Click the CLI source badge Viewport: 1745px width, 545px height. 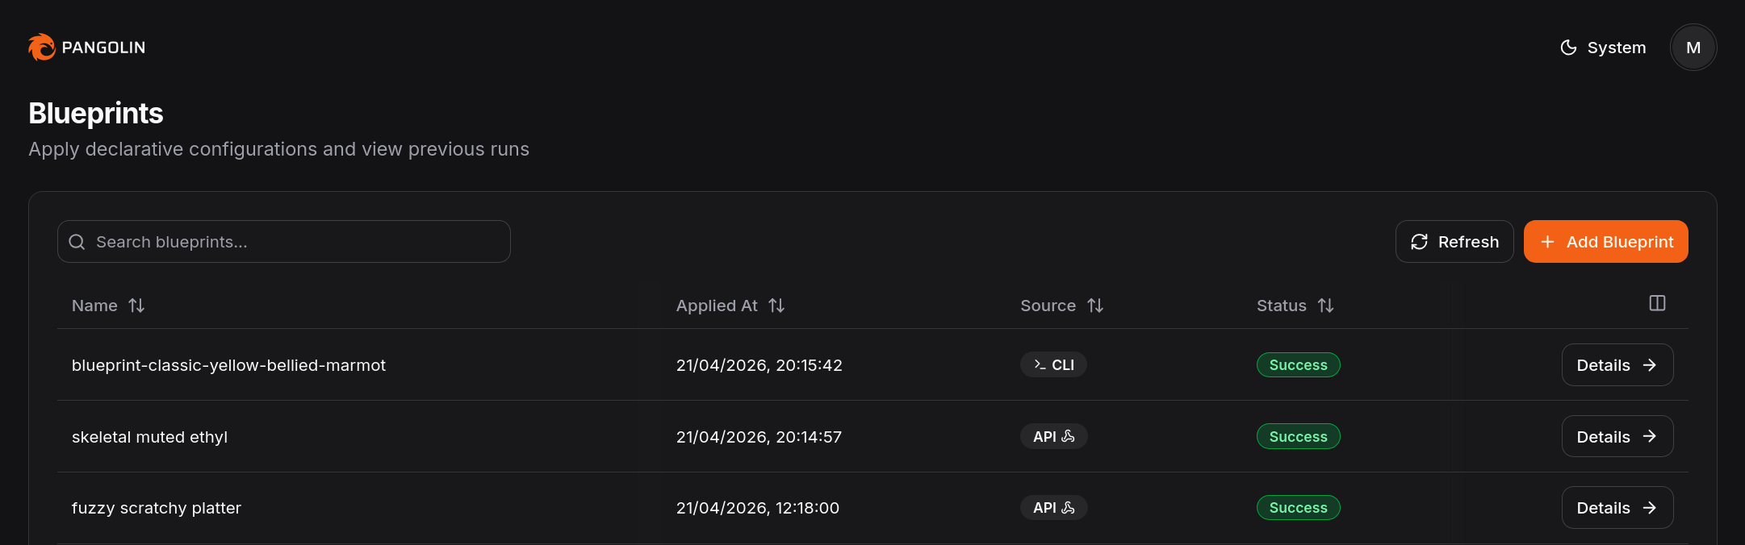point(1053,365)
